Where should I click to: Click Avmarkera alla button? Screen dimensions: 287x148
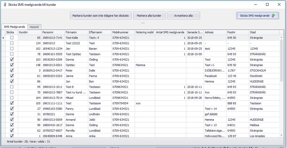coord(183,16)
